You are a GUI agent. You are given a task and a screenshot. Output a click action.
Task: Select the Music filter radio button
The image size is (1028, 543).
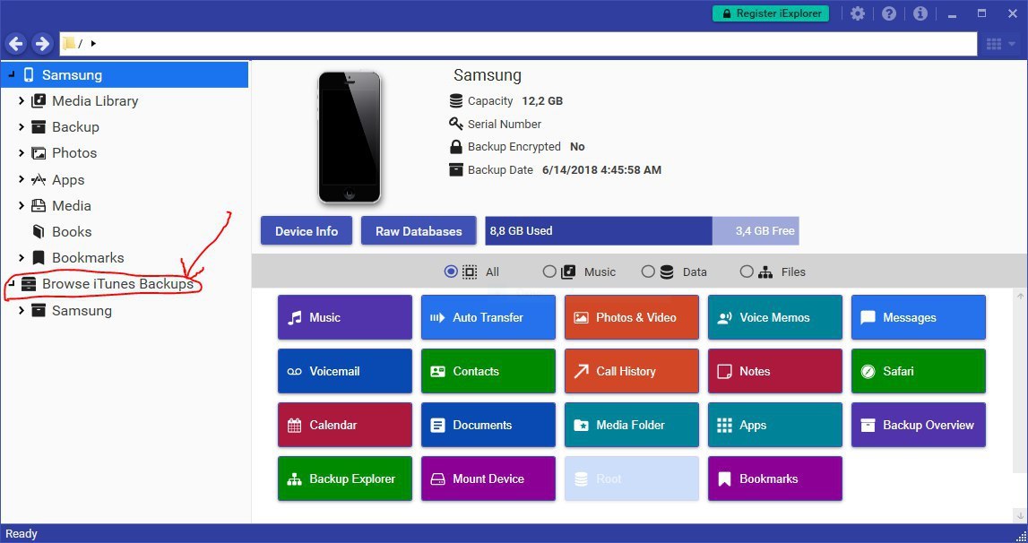(549, 271)
